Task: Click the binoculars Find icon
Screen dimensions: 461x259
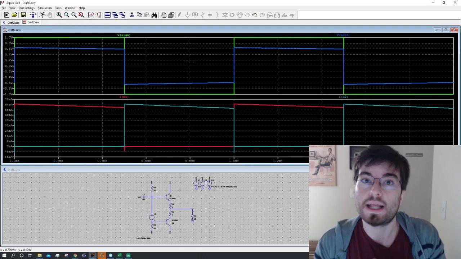Action: (154, 15)
